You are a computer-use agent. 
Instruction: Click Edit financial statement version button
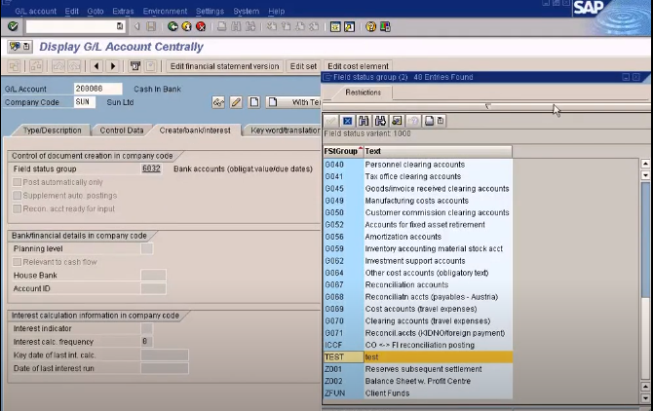click(x=224, y=66)
